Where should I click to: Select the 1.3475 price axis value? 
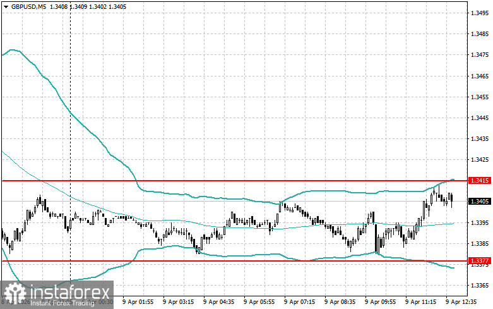[480, 55]
